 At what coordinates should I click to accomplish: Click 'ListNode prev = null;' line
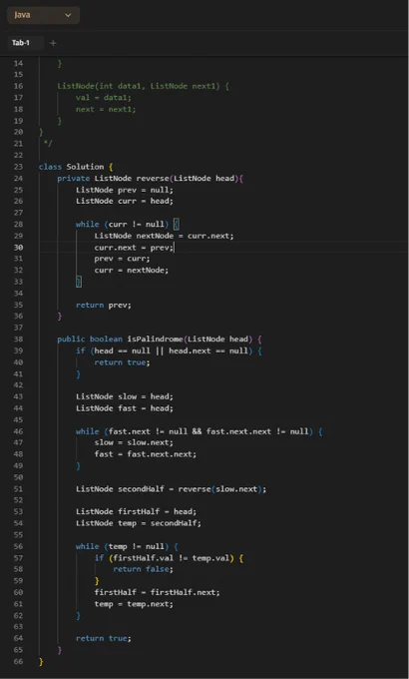point(125,190)
